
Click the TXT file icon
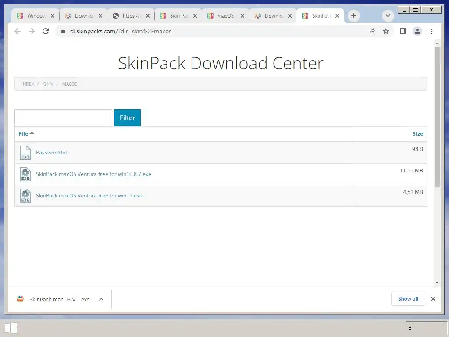(25, 152)
